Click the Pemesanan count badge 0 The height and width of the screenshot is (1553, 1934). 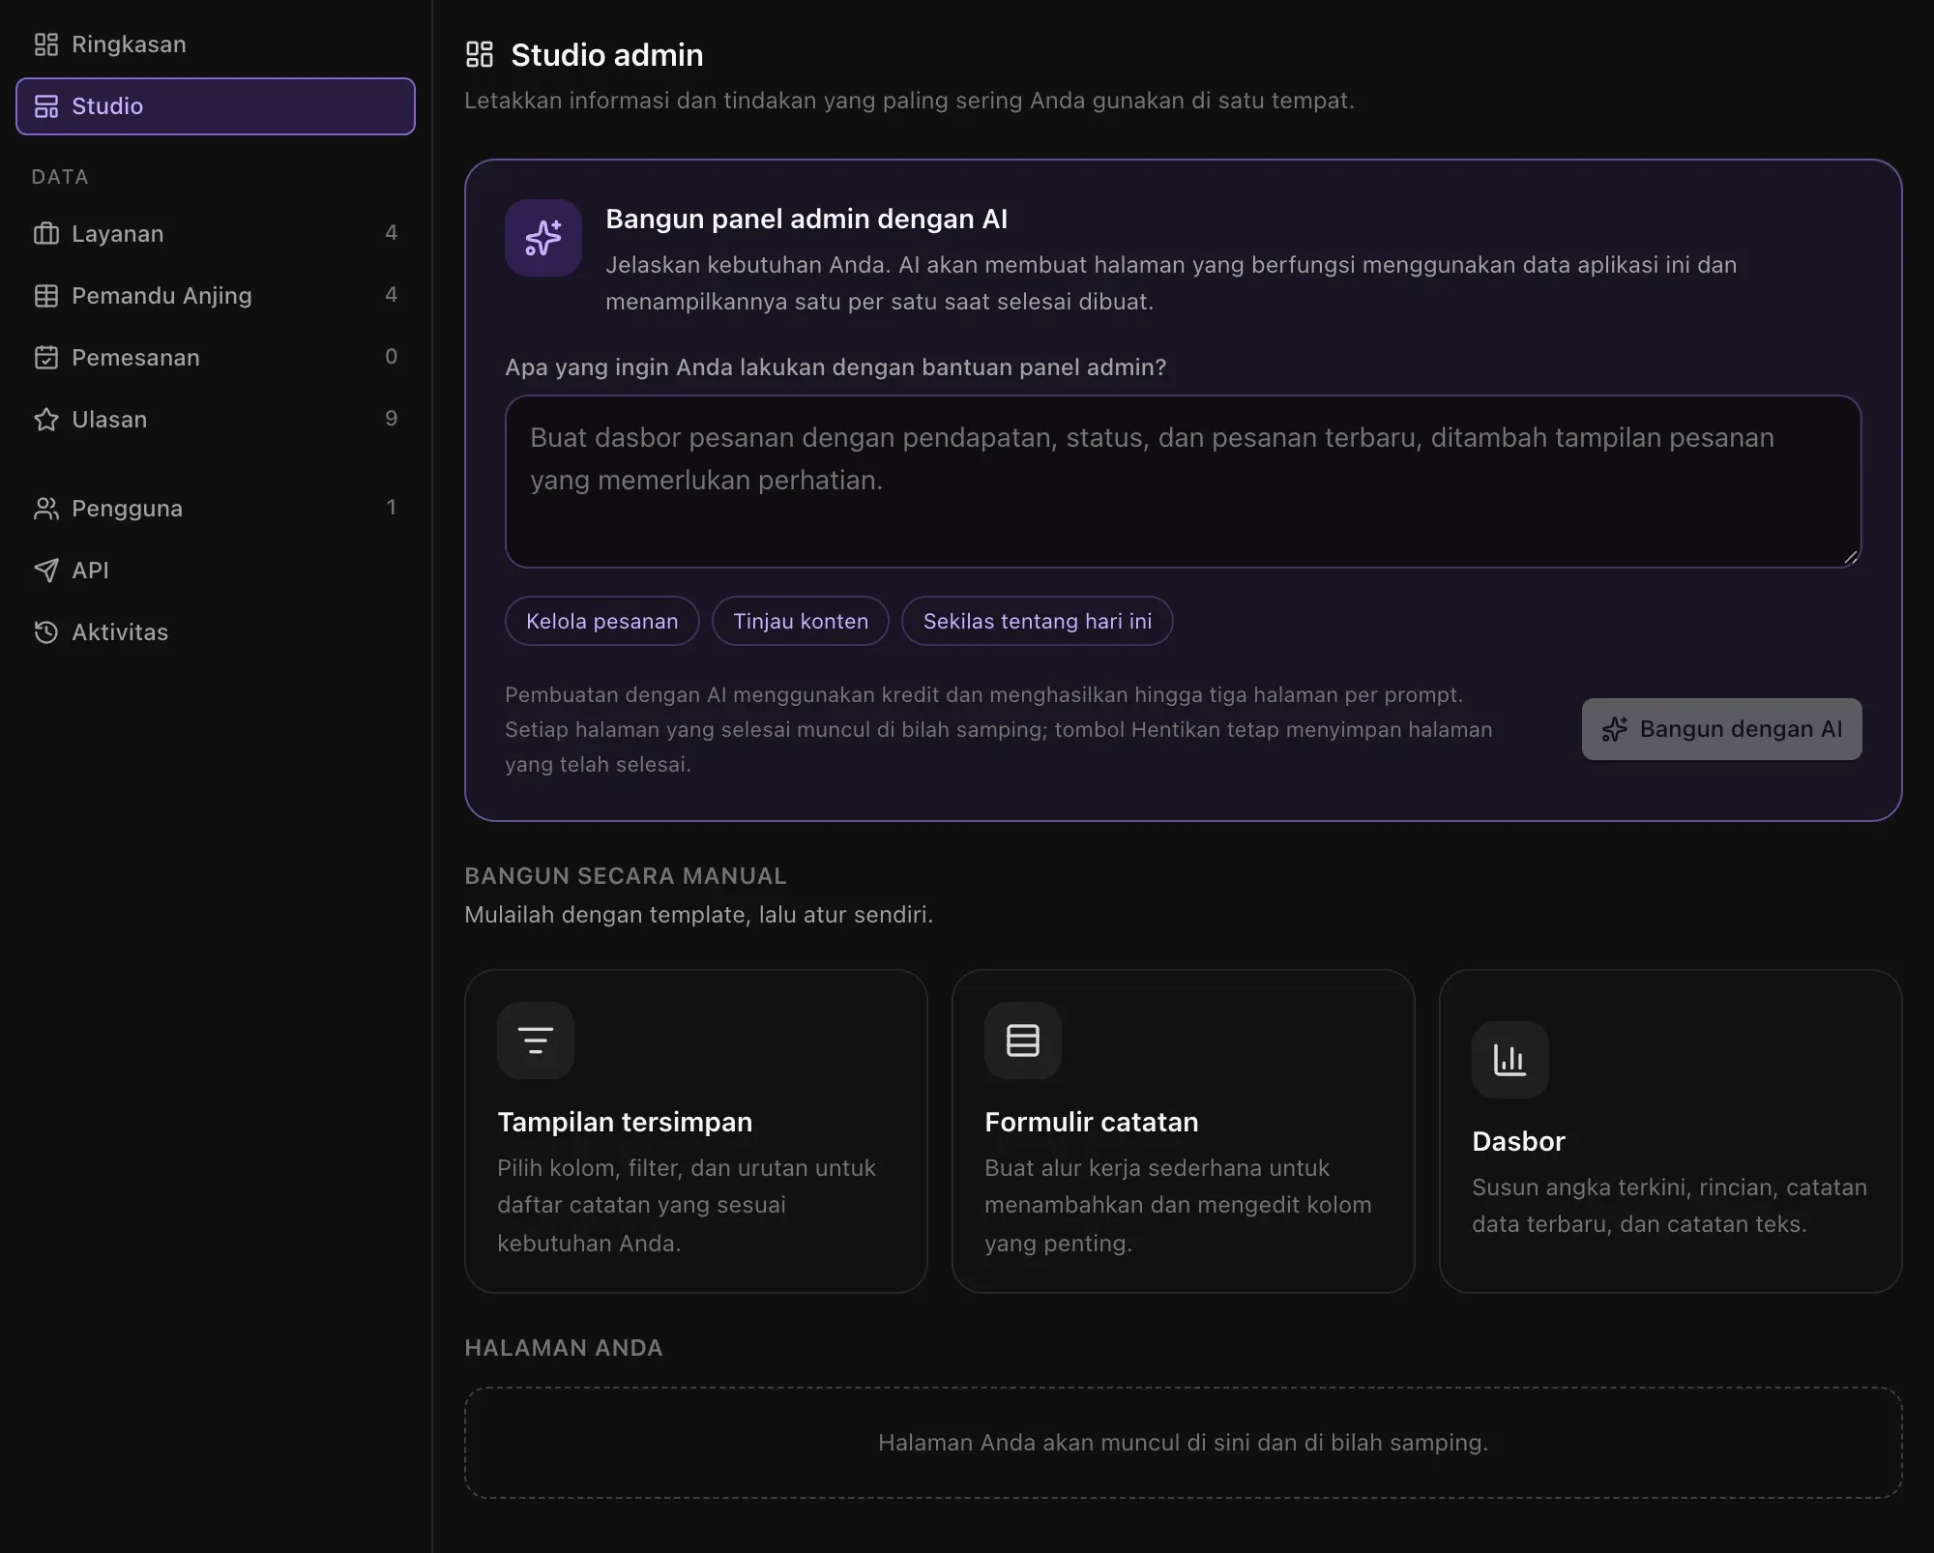click(391, 357)
